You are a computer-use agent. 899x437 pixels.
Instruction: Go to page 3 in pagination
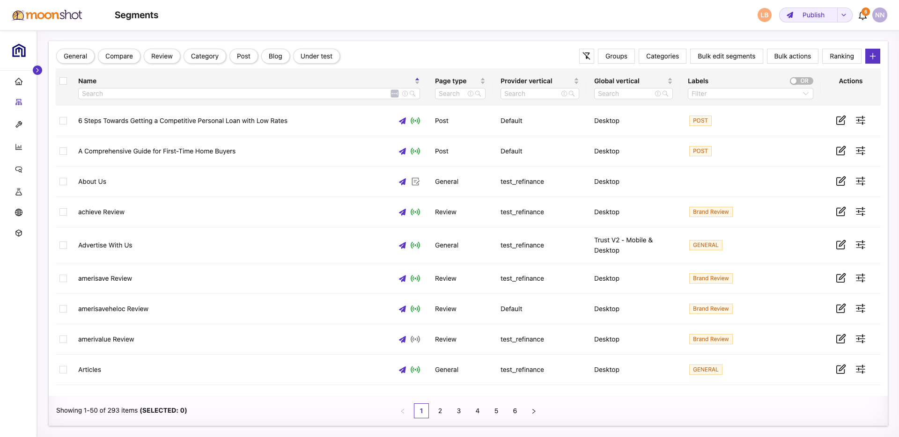459,411
